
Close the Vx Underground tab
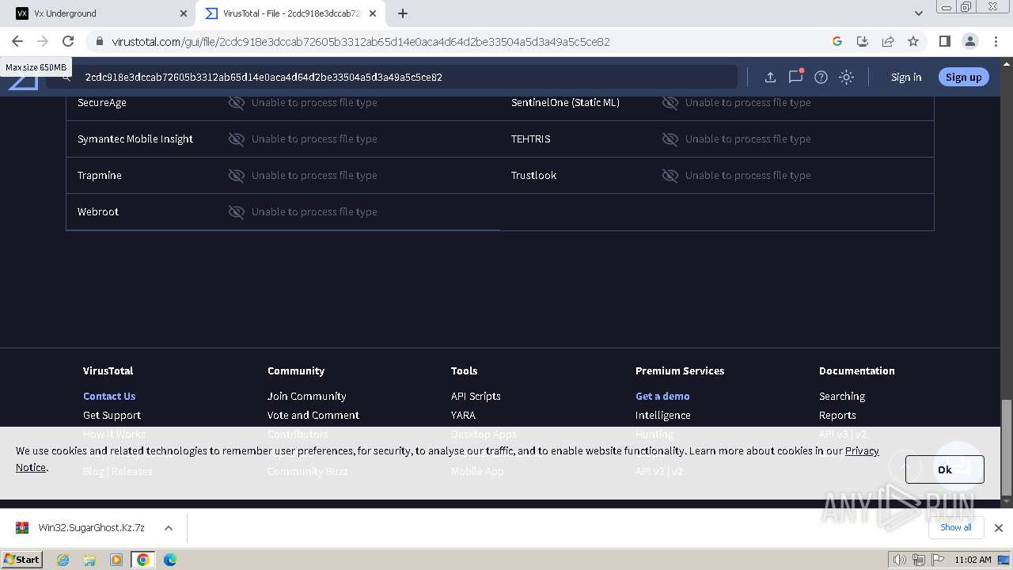(x=184, y=13)
